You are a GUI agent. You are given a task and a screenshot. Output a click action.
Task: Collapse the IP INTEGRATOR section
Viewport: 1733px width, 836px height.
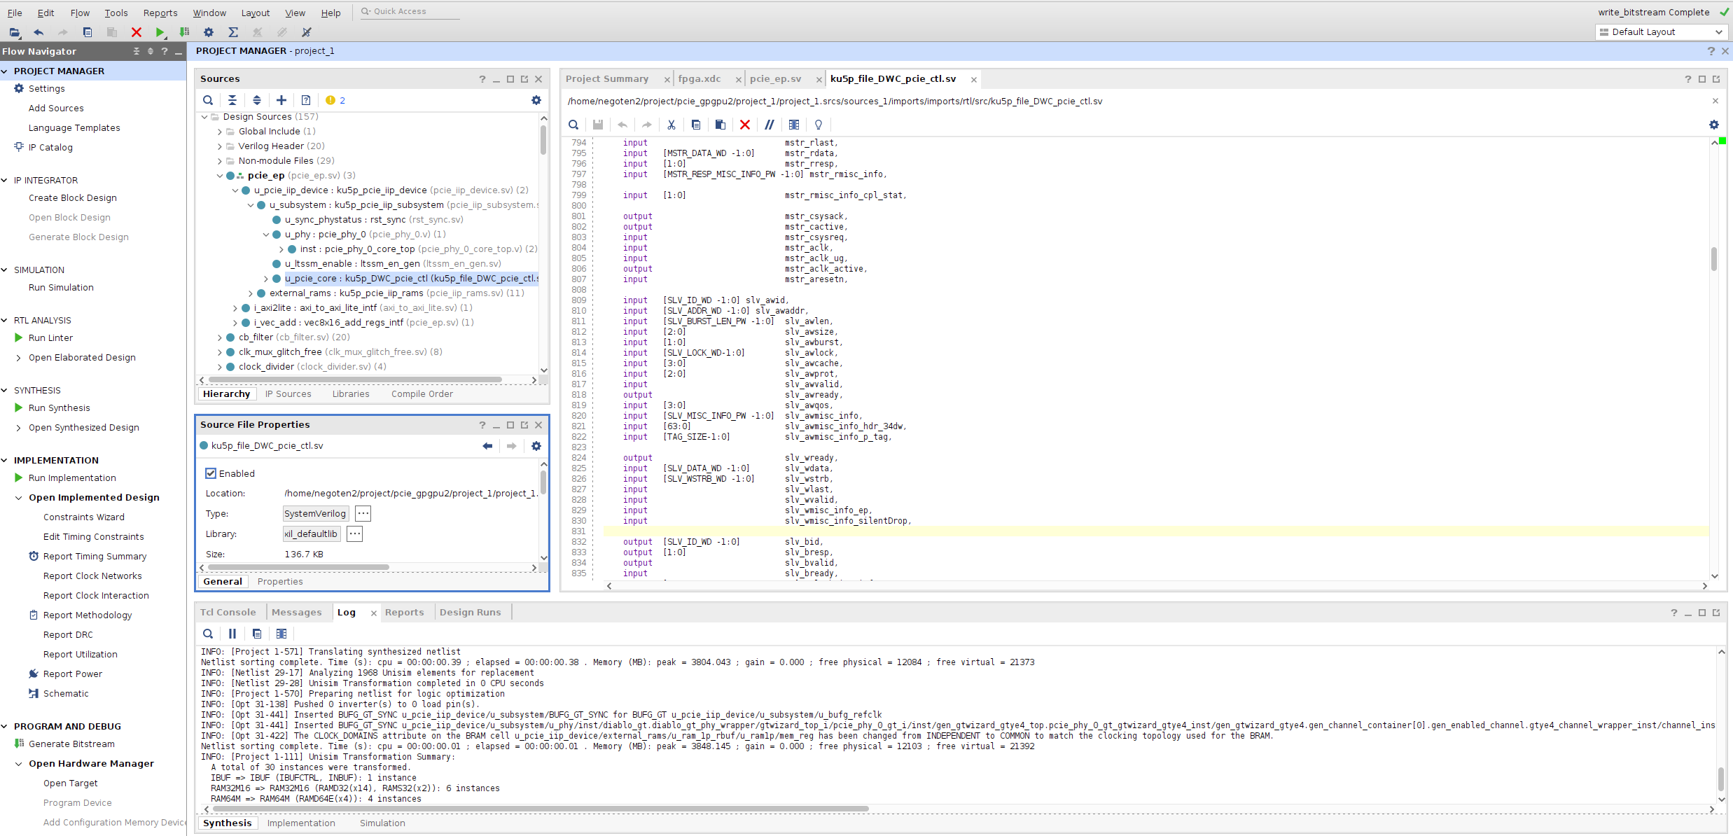[5, 180]
